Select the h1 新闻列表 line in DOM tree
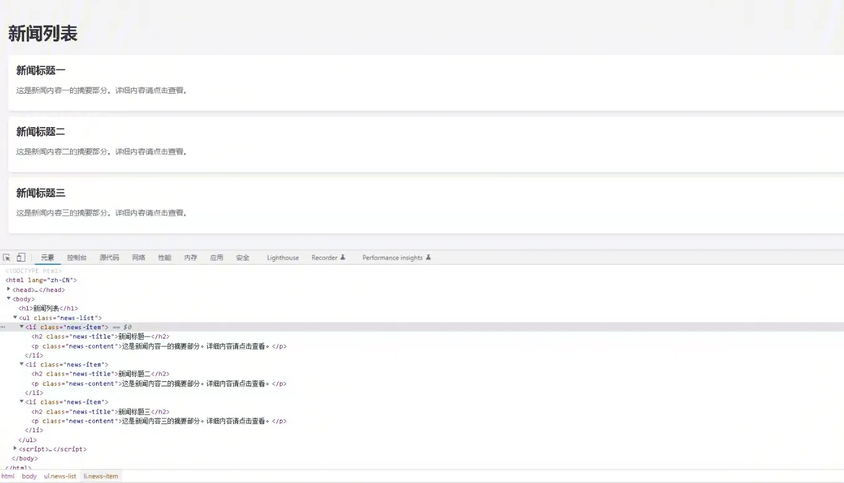 [48, 308]
